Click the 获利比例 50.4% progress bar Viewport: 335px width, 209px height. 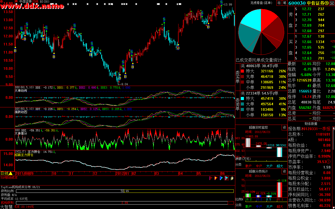click(125, 191)
